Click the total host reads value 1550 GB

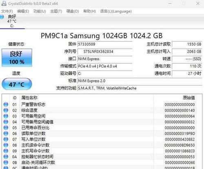pos(187,44)
